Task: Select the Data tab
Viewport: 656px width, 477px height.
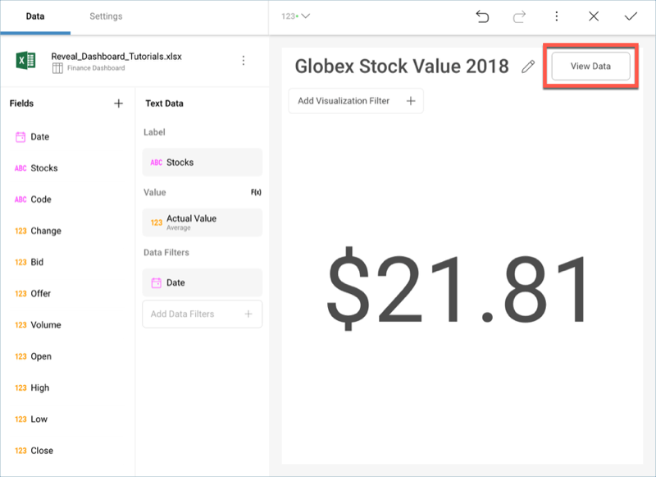Action: [x=35, y=16]
